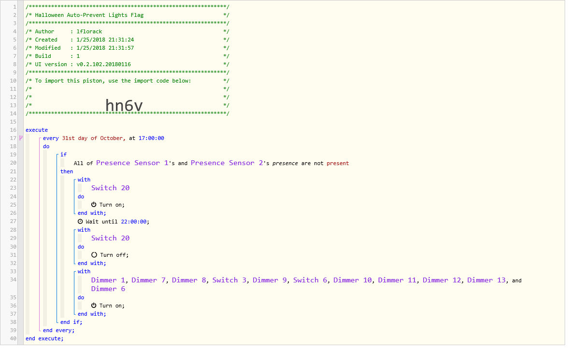Click 'with' keyword on line 33

[84, 272]
